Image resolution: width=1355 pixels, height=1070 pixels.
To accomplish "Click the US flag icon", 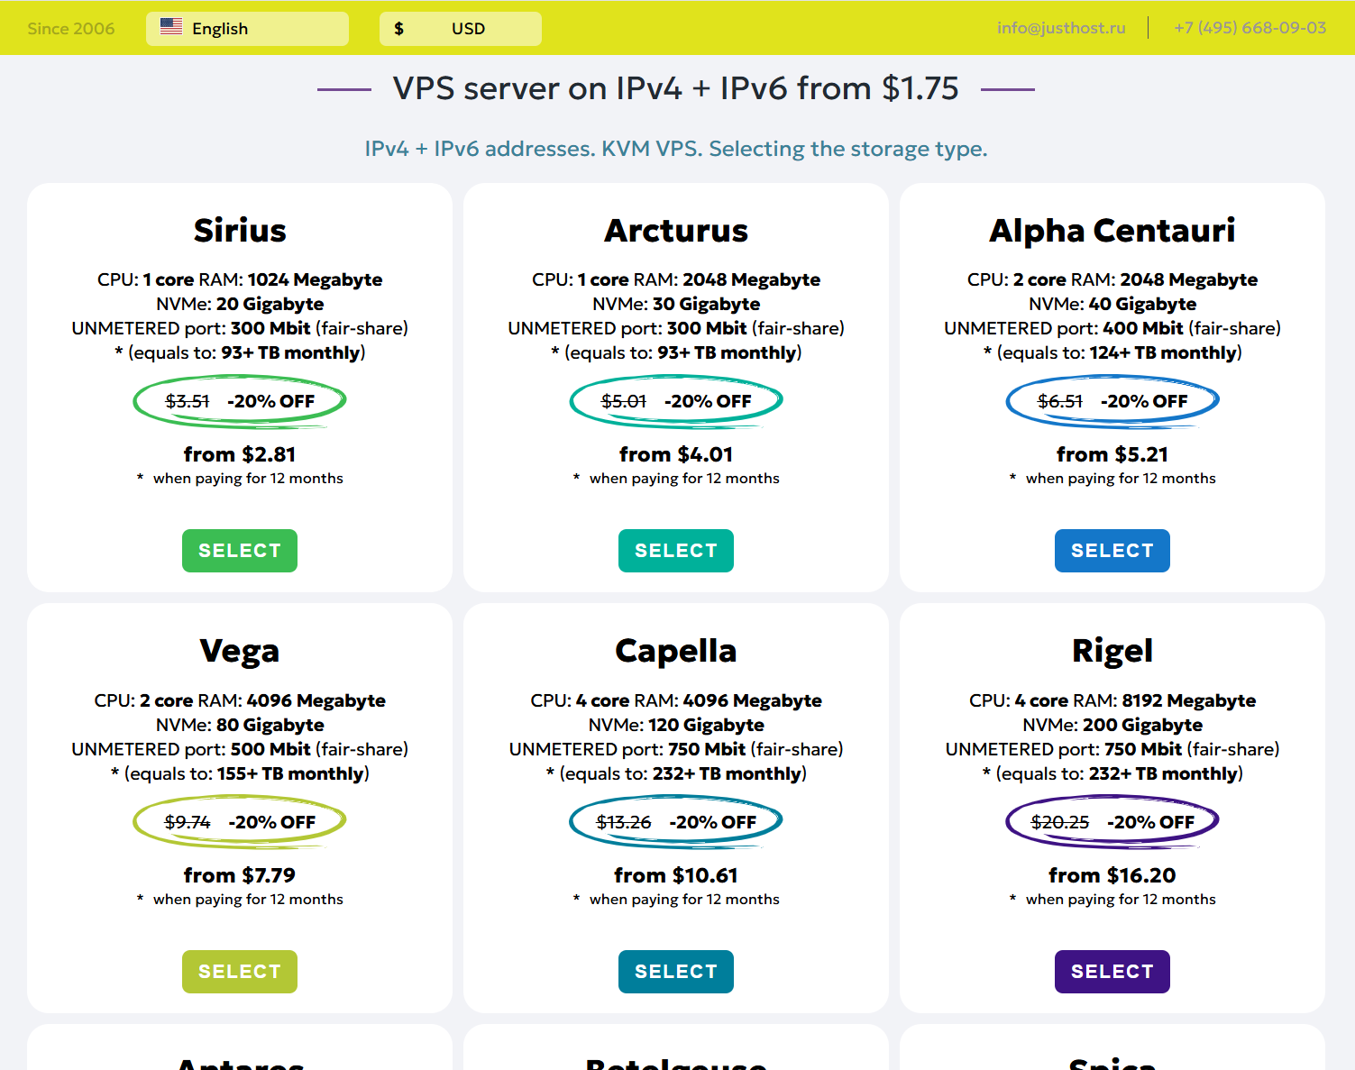I will point(171,27).
